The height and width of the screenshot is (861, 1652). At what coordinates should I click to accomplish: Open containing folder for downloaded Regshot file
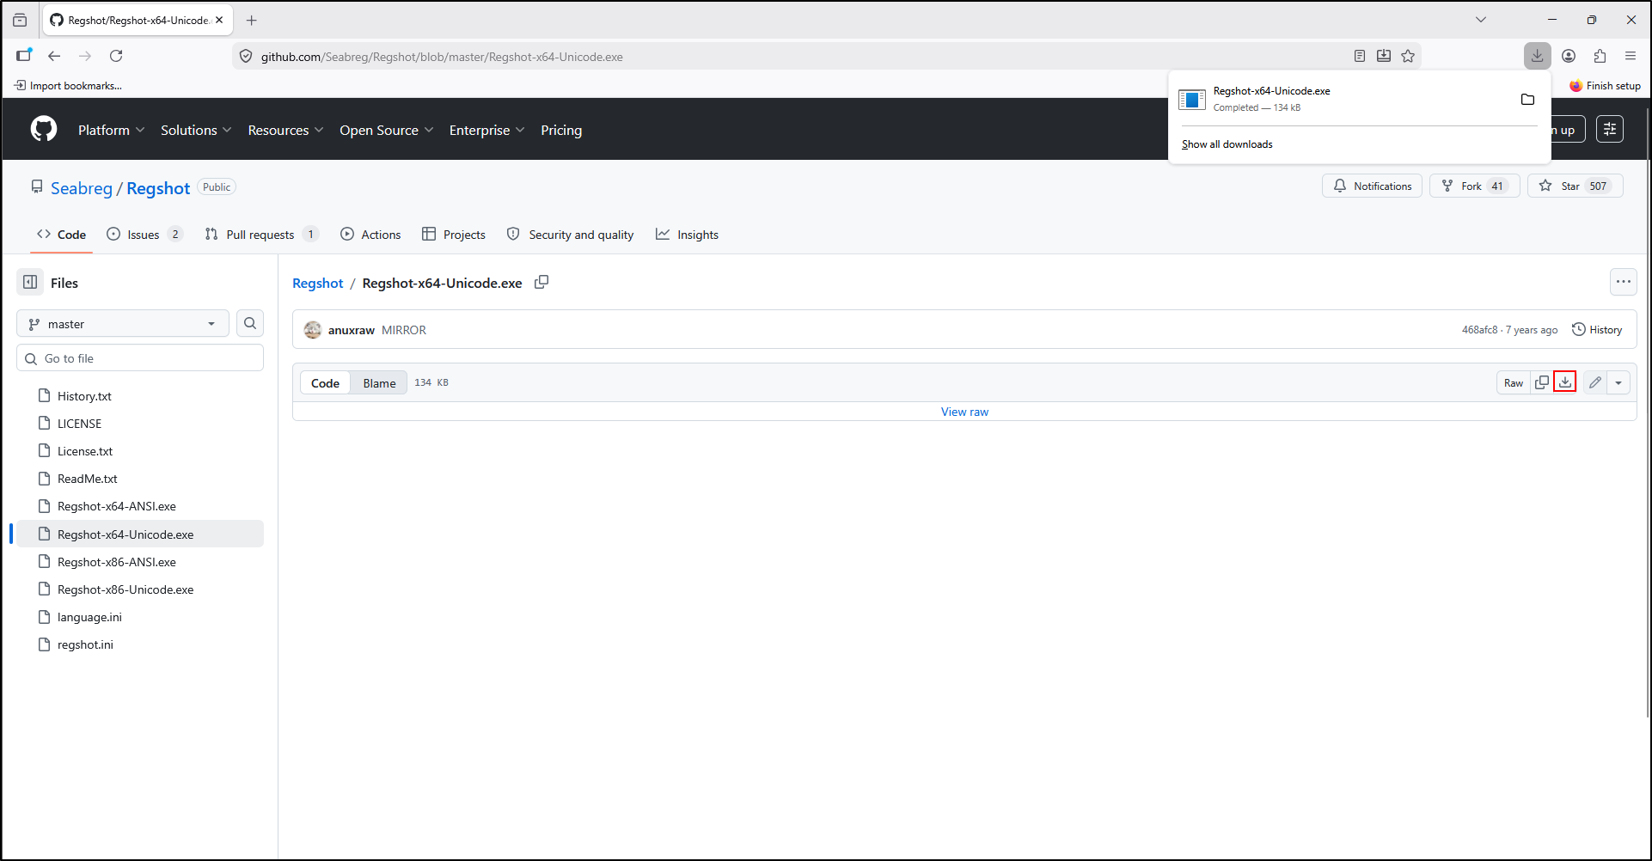pos(1527,99)
